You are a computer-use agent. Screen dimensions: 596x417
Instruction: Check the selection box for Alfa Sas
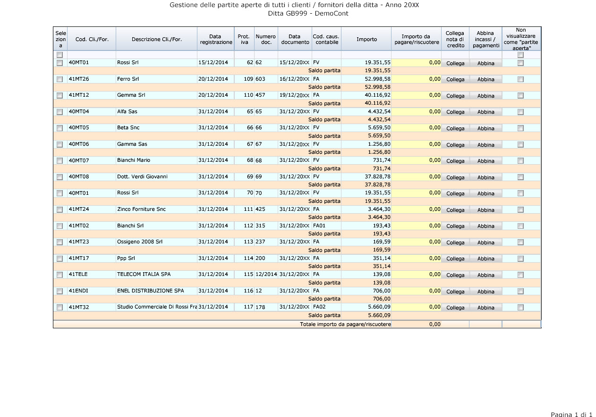(60, 112)
